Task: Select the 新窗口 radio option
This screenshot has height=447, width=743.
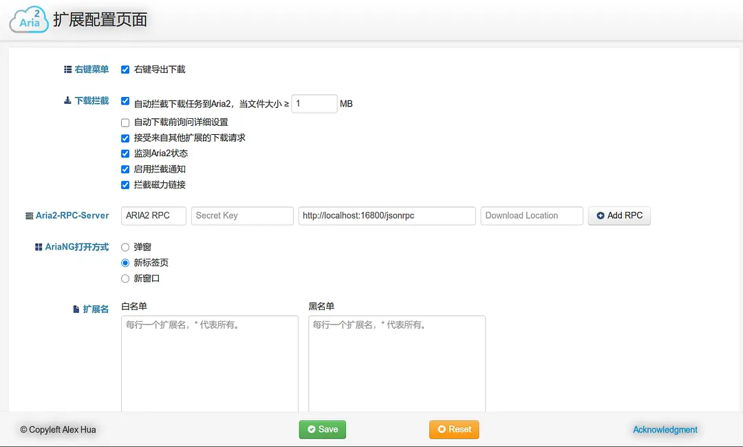Action: pyautogui.click(x=126, y=279)
